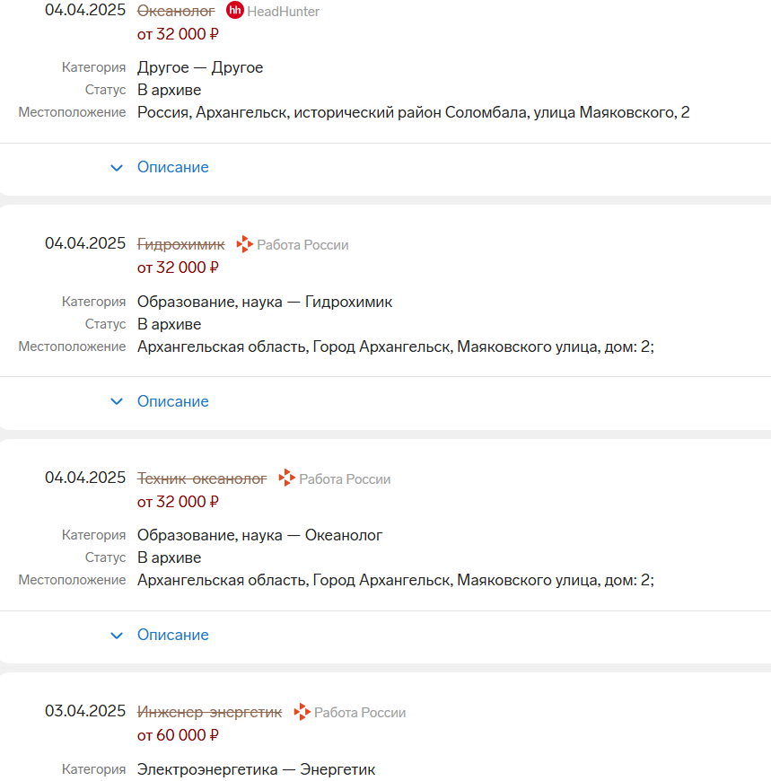
Task: Click Описание link in first vacancy card
Action: [x=173, y=167]
